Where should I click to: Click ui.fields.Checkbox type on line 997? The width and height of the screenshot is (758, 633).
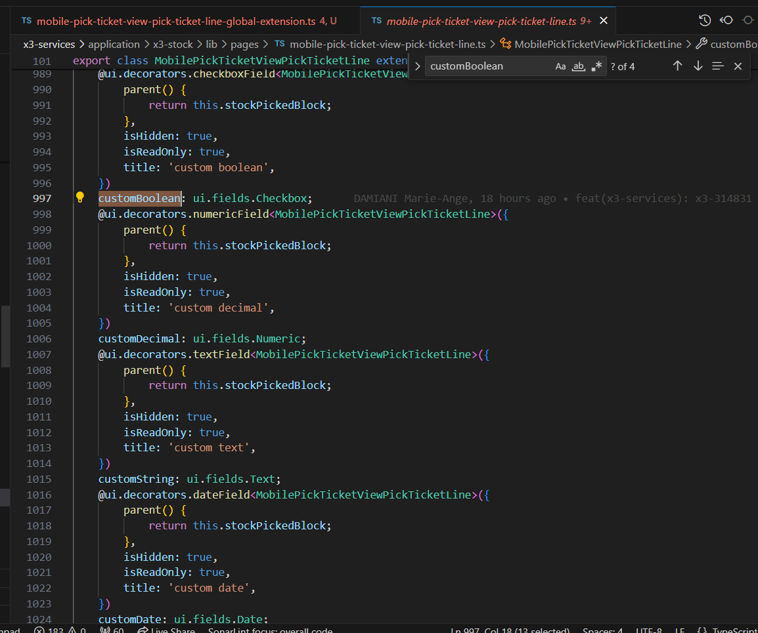tap(250, 199)
